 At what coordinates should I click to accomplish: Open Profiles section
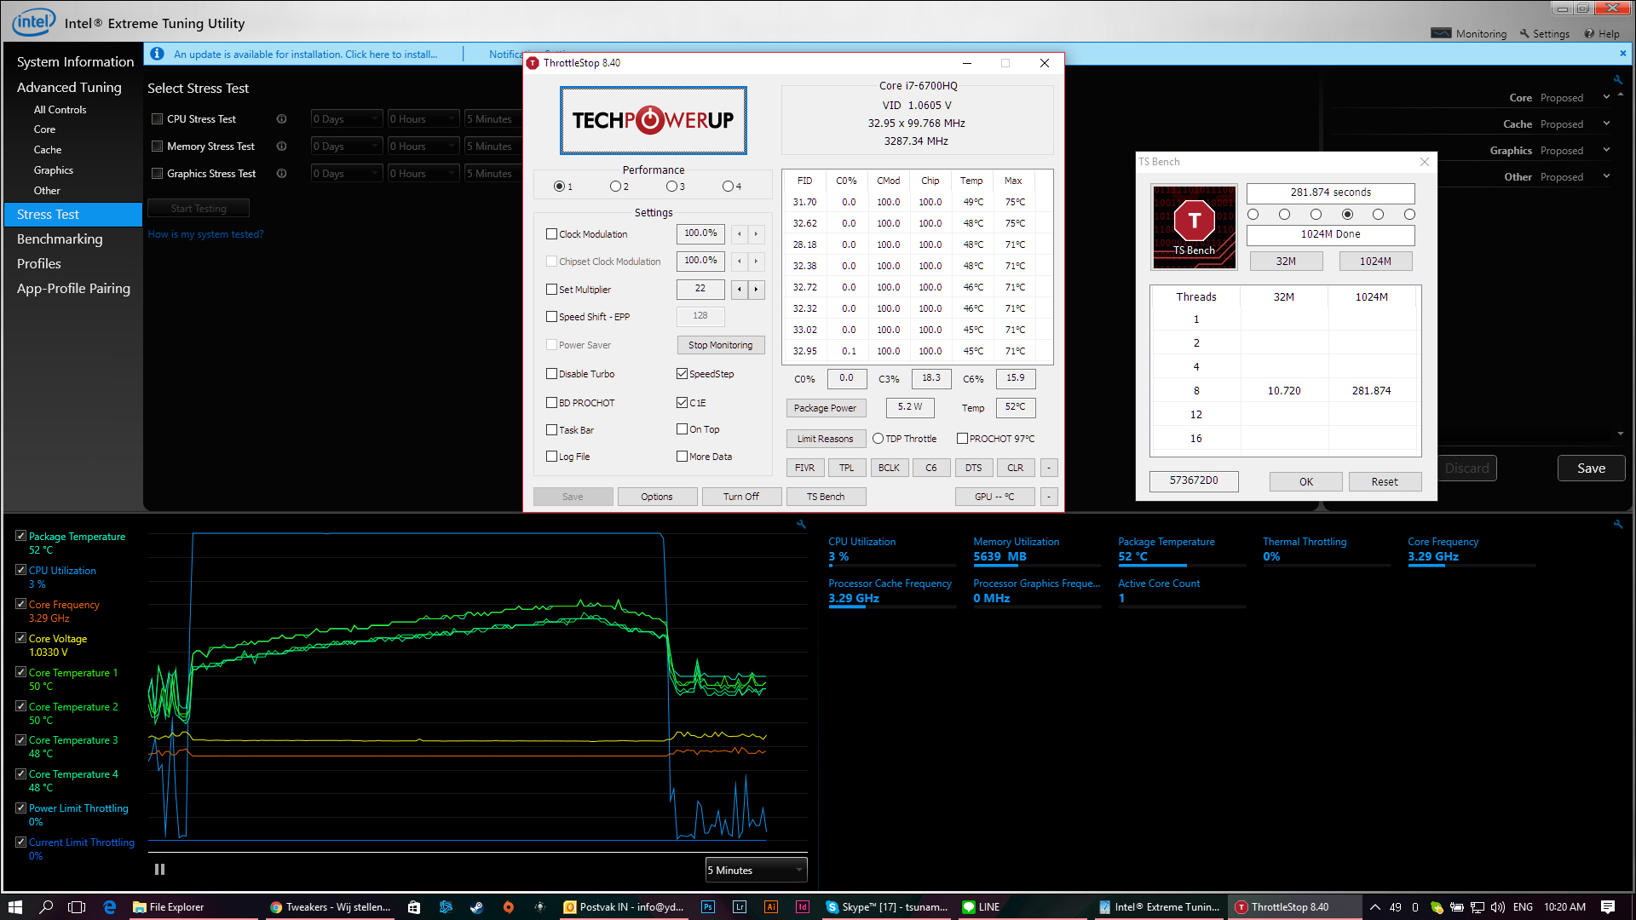pos(39,264)
